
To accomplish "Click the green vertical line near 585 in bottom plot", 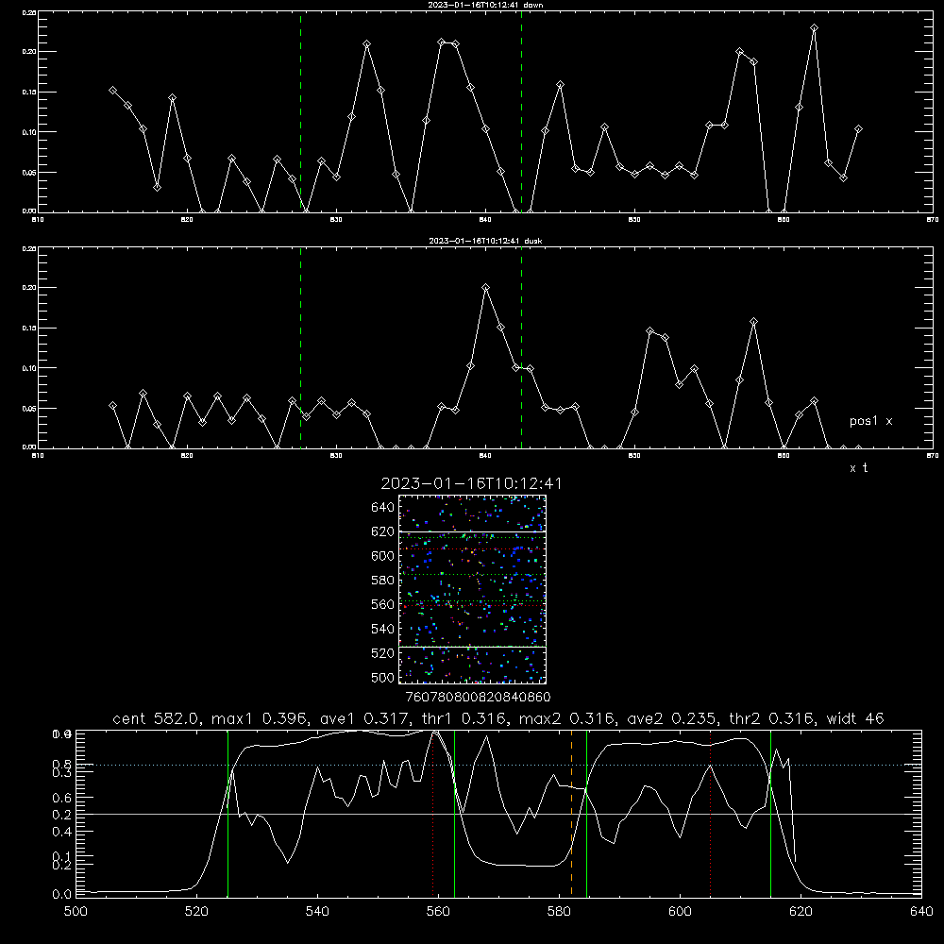I will 586,813.
